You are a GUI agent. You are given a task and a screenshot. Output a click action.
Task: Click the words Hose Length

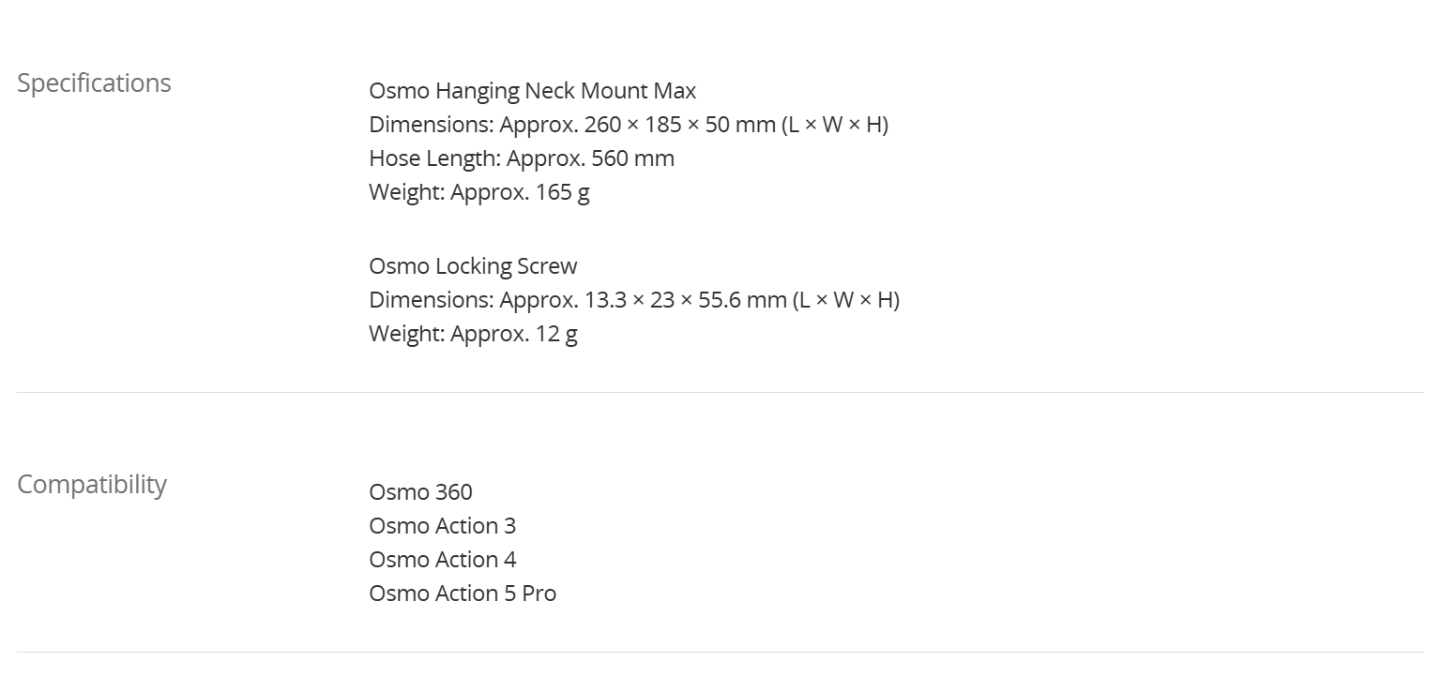pyautogui.click(x=433, y=158)
